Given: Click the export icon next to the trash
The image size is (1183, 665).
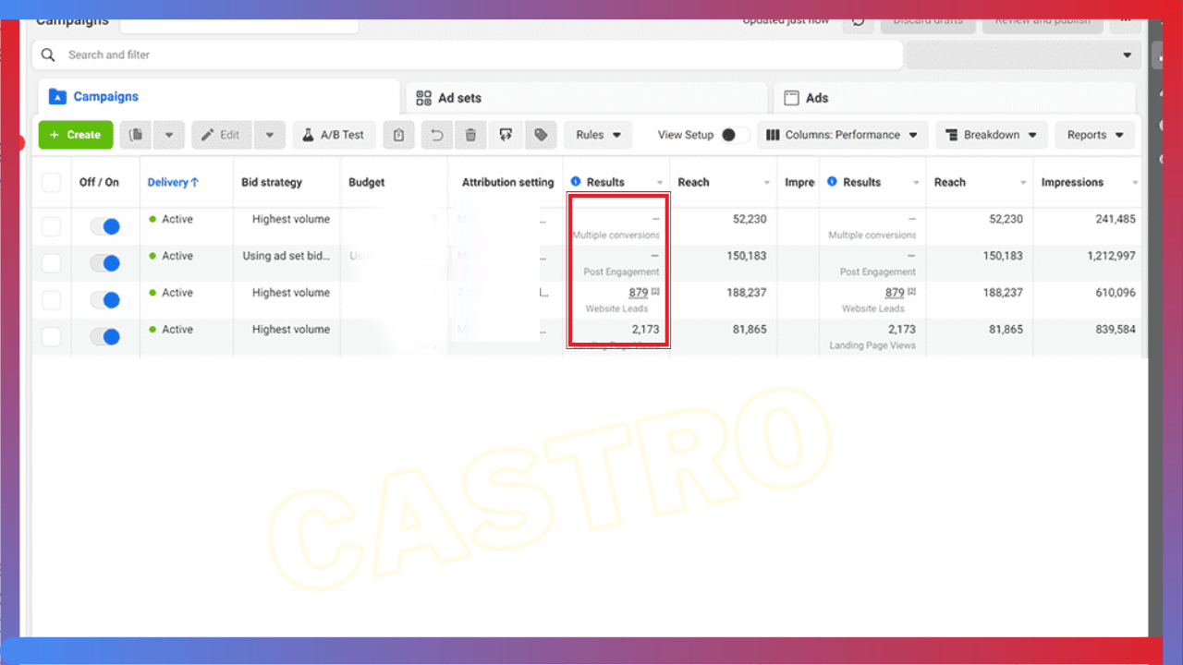Looking at the screenshot, I should point(506,135).
